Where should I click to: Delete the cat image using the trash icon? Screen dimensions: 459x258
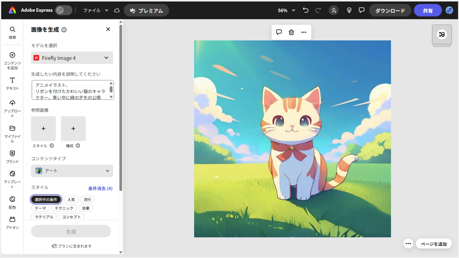coord(291,32)
